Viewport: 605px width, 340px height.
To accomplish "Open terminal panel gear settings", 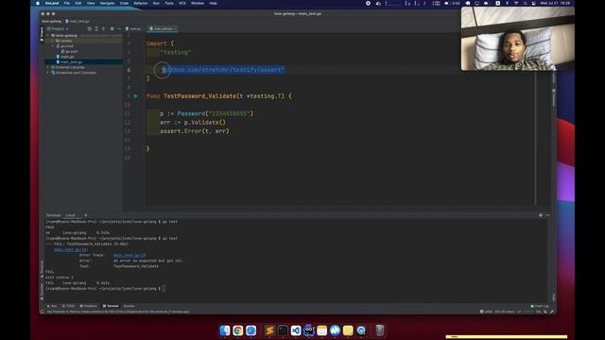I will 541,215.
